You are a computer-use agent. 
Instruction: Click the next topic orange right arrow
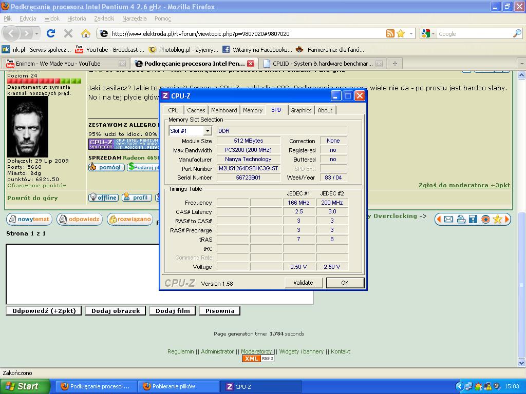[x=507, y=220]
